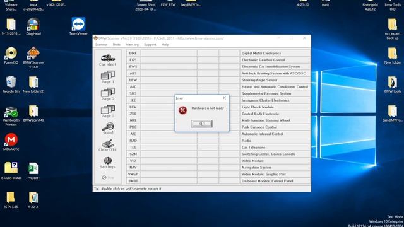
Task: Select the TEL unit cell
Action: click(x=133, y=147)
